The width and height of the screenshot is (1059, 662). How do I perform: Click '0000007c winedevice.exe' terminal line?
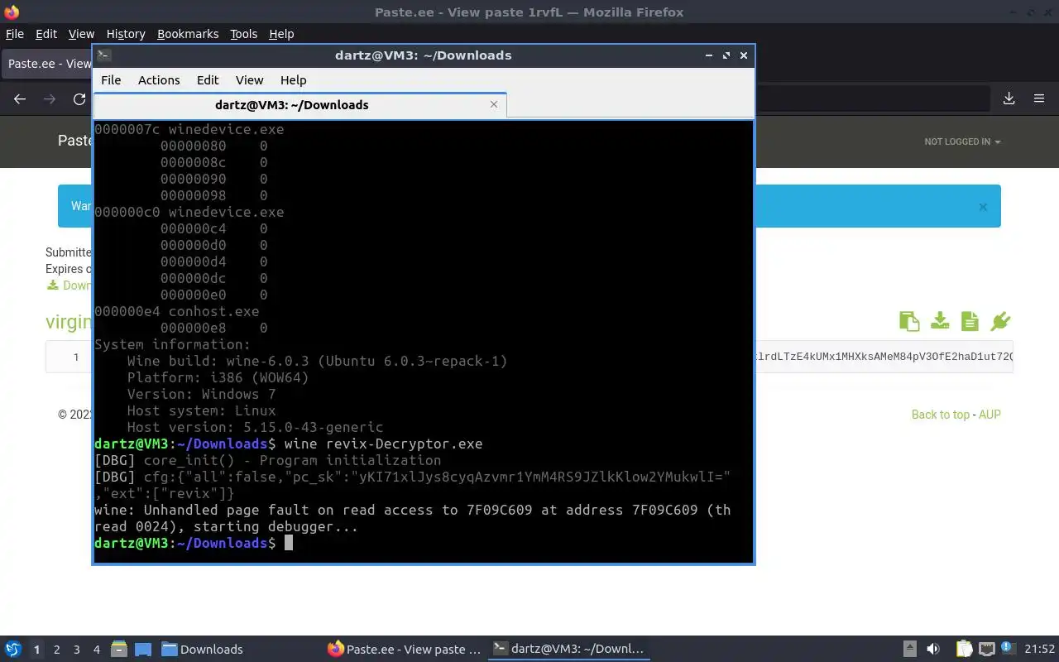189,129
